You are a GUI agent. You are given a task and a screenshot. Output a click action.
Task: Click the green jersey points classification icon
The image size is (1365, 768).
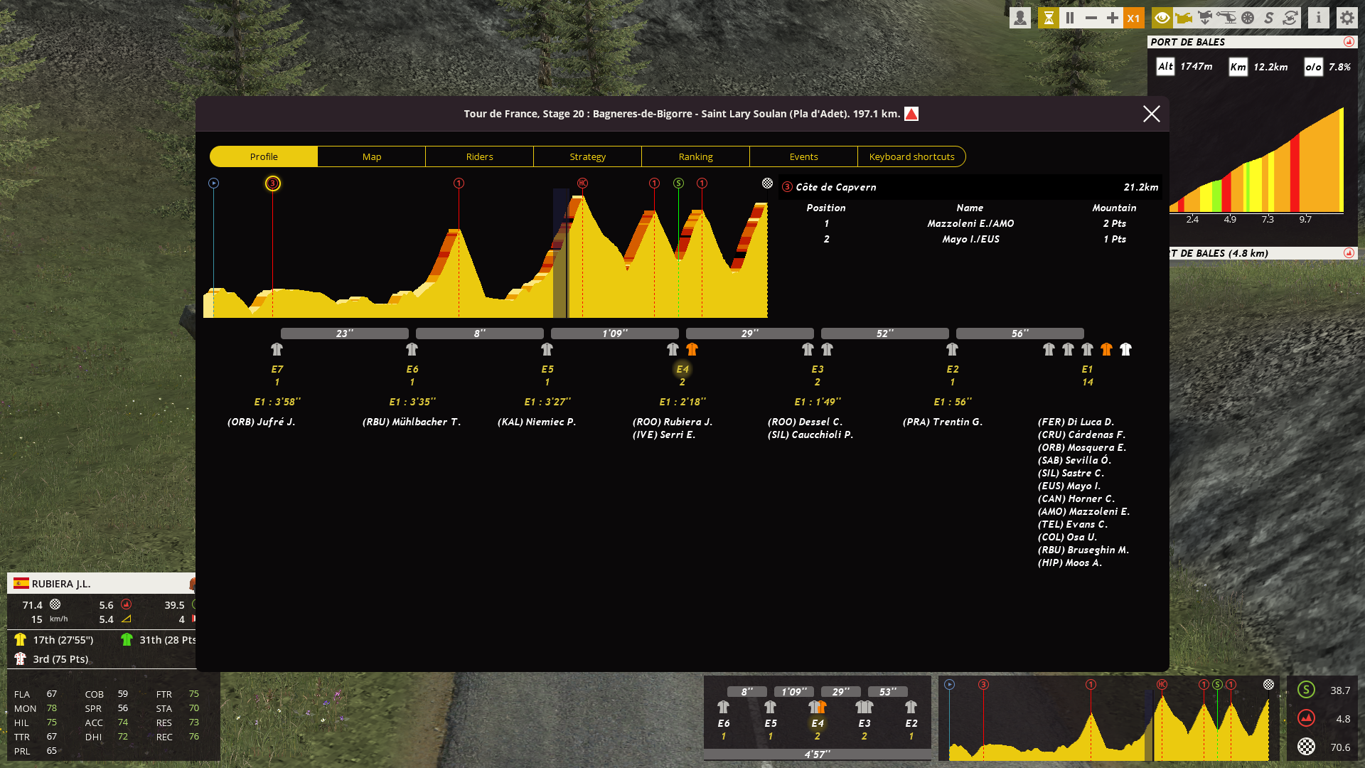pyautogui.click(x=127, y=639)
